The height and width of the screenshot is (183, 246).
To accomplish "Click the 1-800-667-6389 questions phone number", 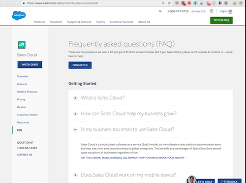I will click(x=27, y=148).
